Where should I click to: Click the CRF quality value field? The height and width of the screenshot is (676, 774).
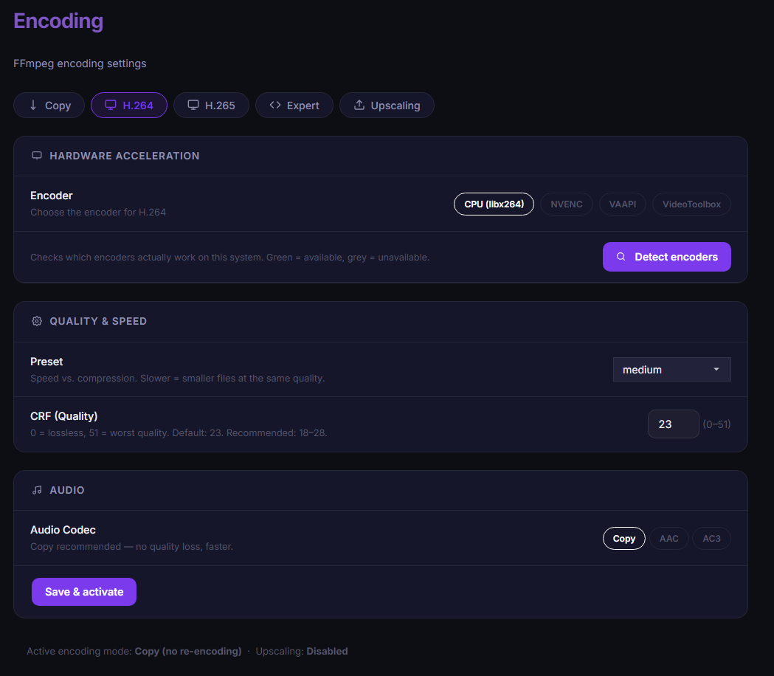pos(674,424)
